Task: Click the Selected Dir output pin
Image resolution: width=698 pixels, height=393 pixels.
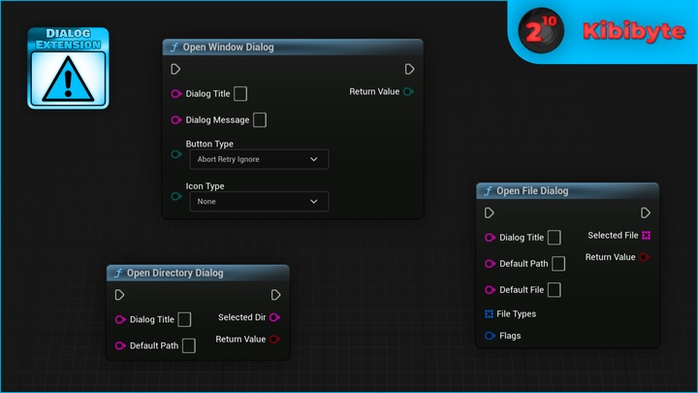Action: 274,317
